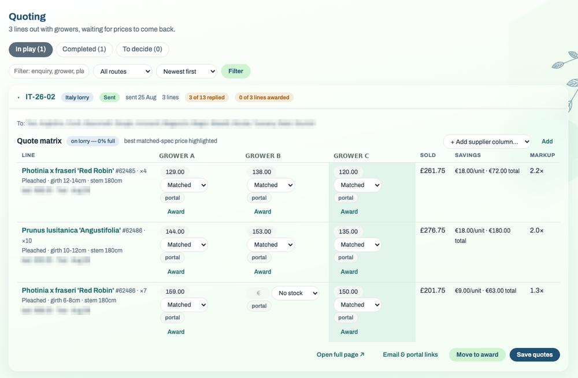Edit Grower B price 153.00
Image resolution: width=578 pixels, height=378 pixels.
point(262,231)
